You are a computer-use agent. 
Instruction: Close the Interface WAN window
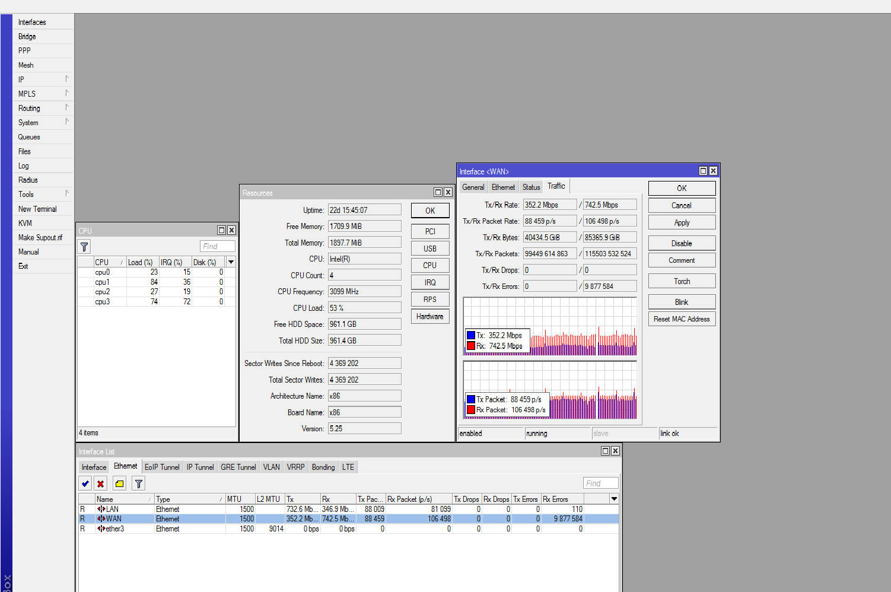(x=713, y=171)
